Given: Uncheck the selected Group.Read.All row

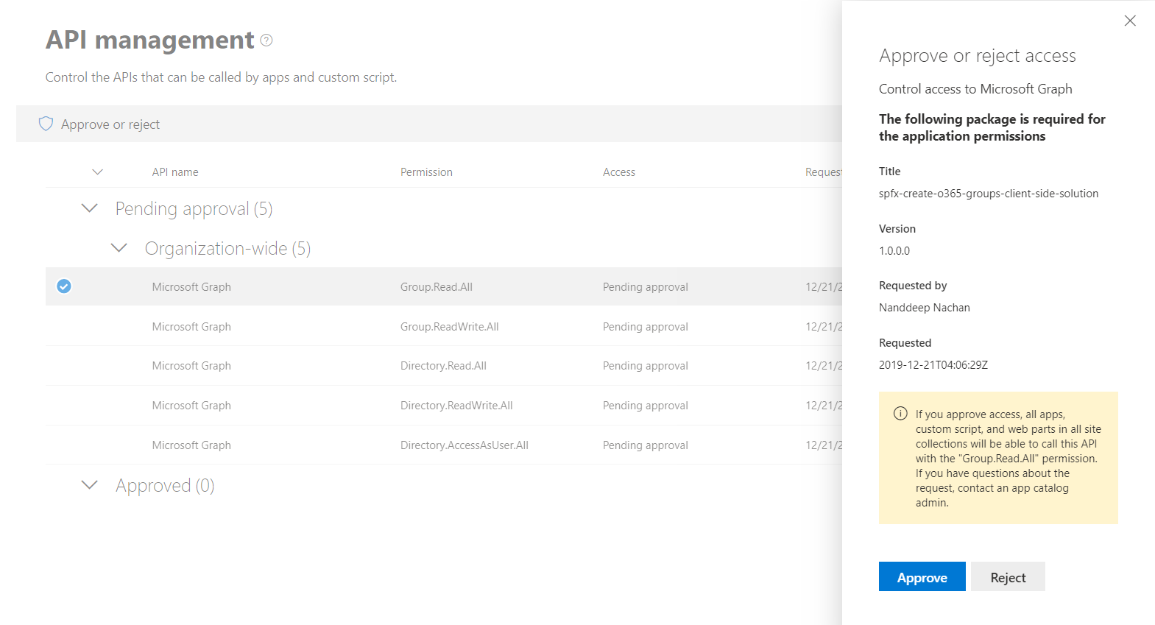Looking at the screenshot, I should (x=64, y=286).
